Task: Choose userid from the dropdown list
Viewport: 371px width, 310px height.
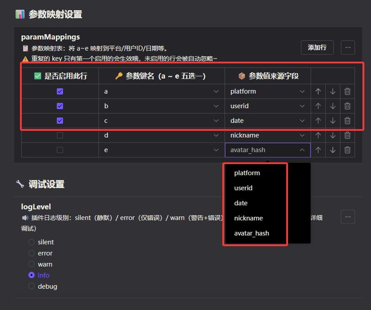Action: tap(244, 188)
